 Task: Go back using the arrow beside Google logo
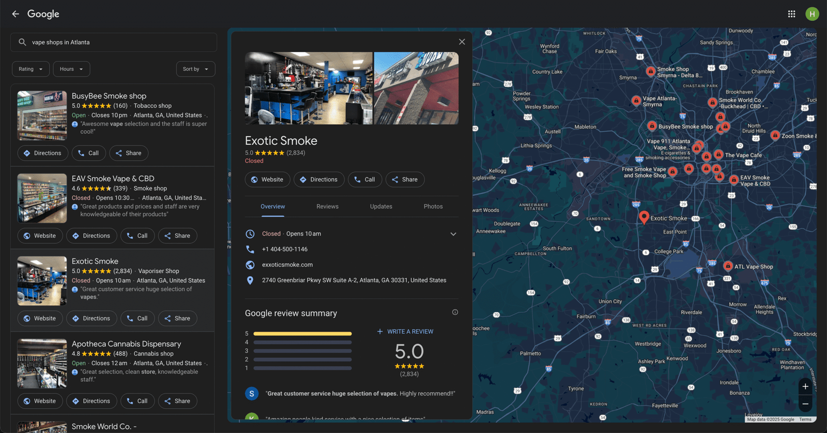[16, 14]
